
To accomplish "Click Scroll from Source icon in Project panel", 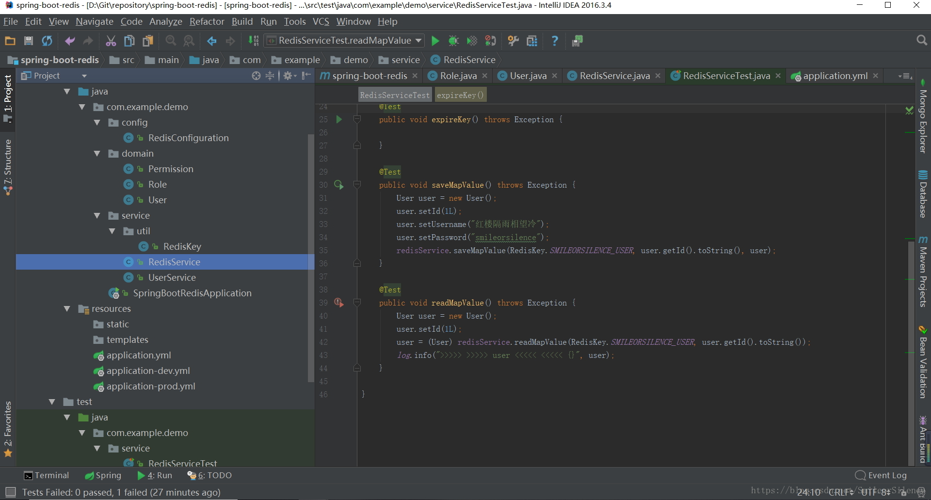I will pyautogui.click(x=256, y=76).
